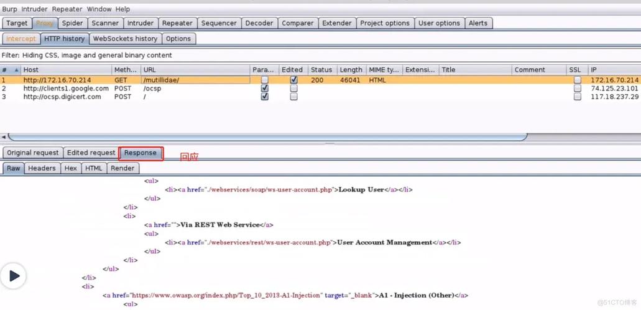Open the WebSockets history tab

pyautogui.click(x=125, y=38)
